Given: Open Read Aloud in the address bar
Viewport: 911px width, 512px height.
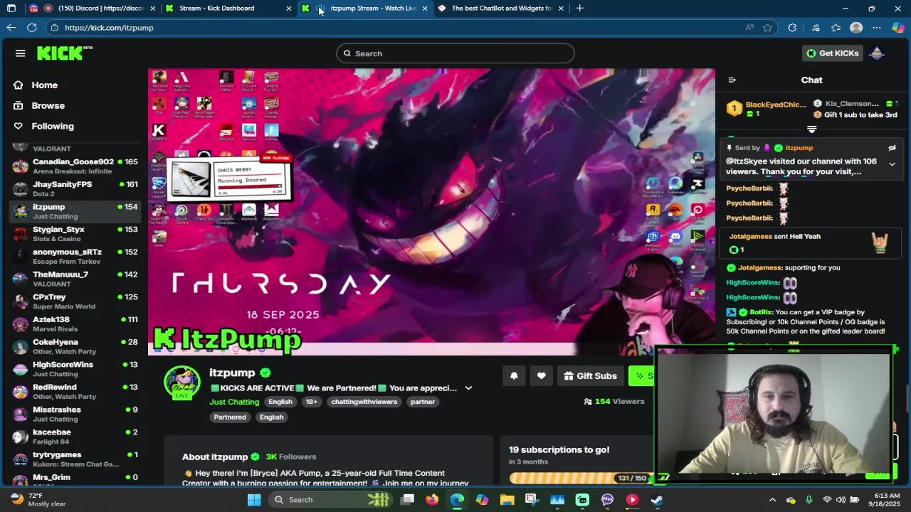Looking at the screenshot, I should click(x=749, y=28).
